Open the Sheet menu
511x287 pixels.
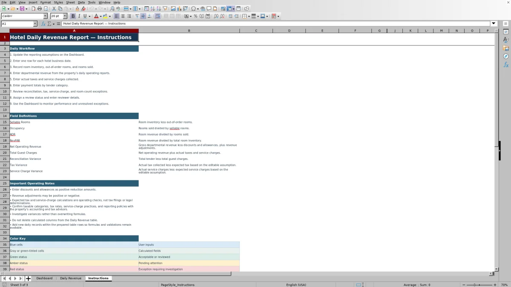click(70, 2)
